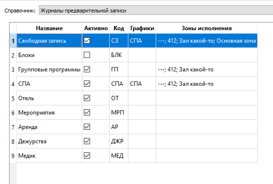Click the МРП code cell
Image resolution: width=273 pixels, height=184 pixels.
coord(119,113)
